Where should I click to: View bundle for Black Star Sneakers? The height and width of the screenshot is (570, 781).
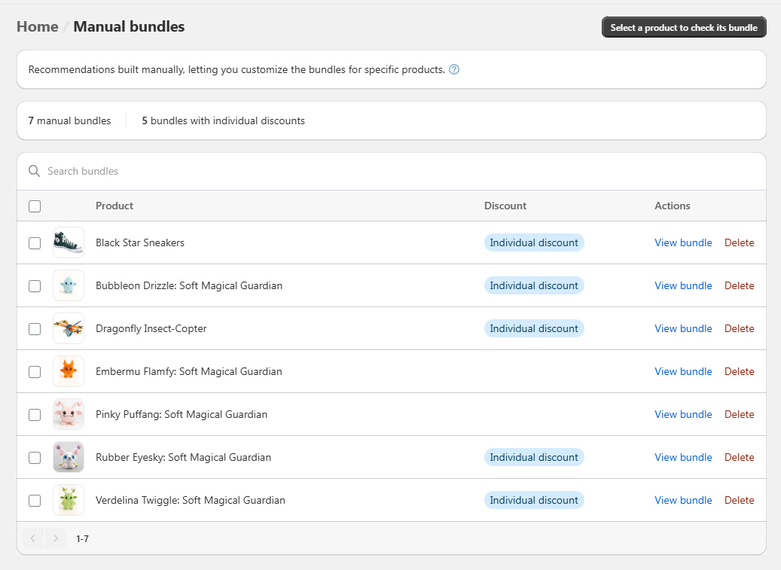point(683,243)
